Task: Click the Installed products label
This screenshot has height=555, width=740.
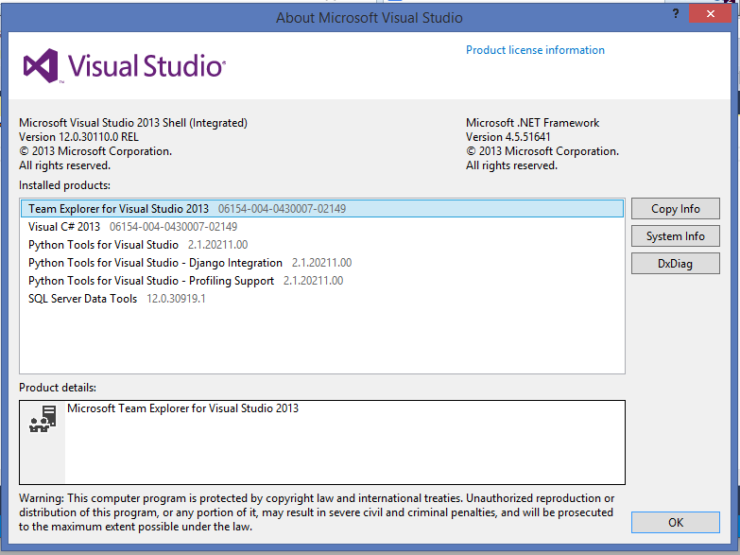Action: [x=64, y=185]
